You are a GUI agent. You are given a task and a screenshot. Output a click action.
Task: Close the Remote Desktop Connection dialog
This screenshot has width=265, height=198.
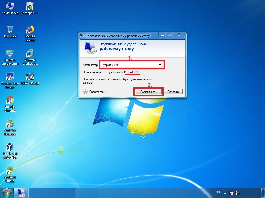coord(179,35)
